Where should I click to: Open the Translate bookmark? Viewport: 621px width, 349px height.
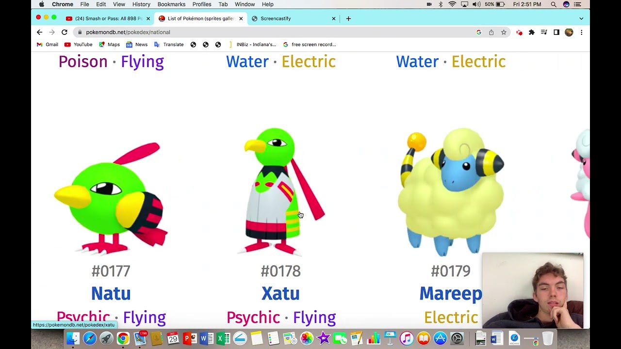click(169, 45)
